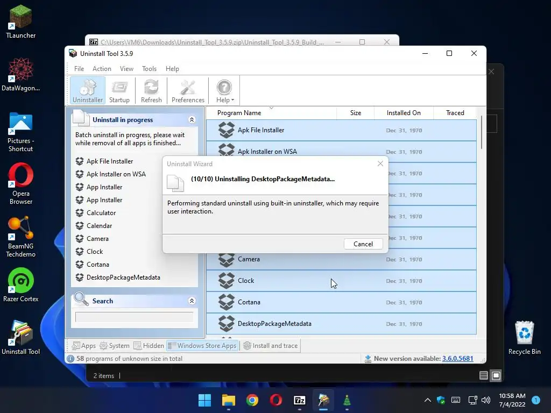Refresh the program list
The height and width of the screenshot is (413, 551).
(x=151, y=90)
